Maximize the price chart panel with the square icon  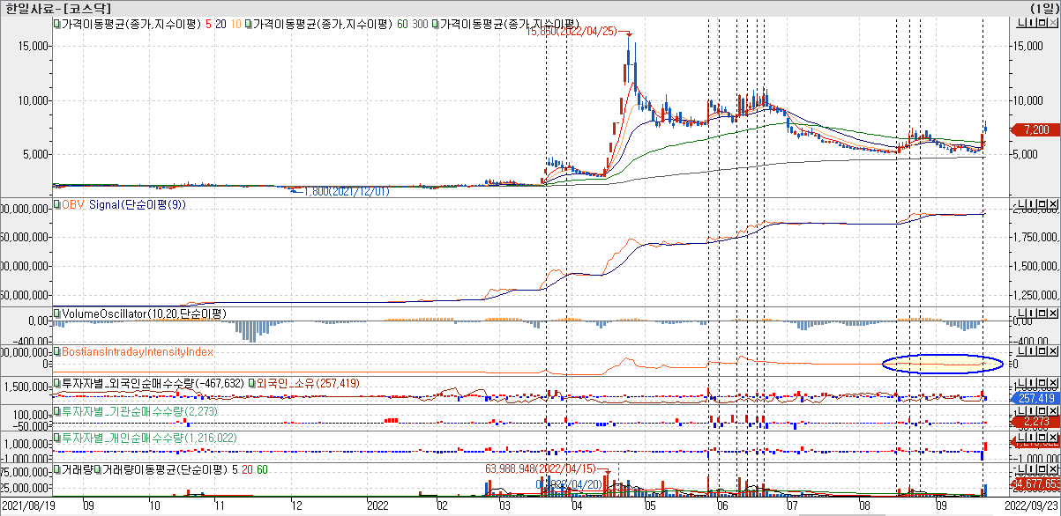1042,22
